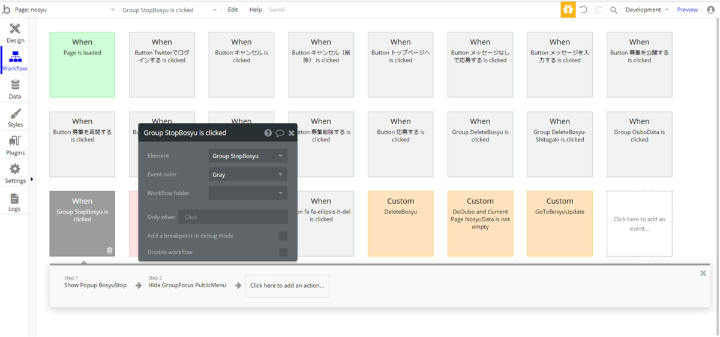The width and height of the screenshot is (720, 337).
Task: Toggle 'Add a breakpoint in debug mode' checkbox
Action: click(x=283, y=236)
